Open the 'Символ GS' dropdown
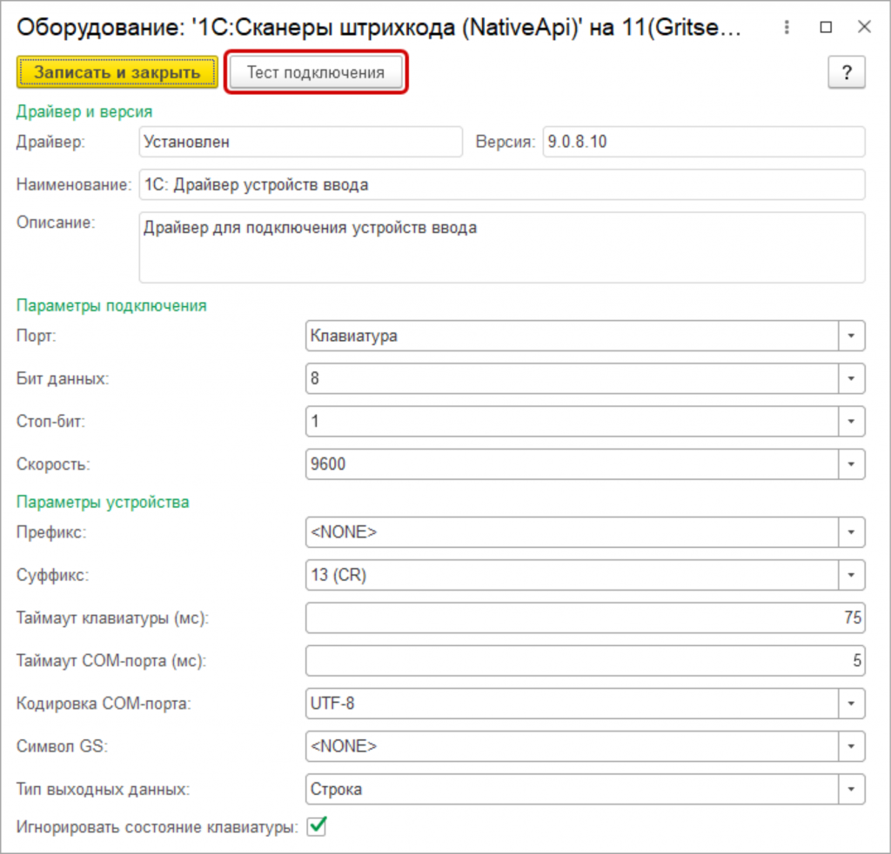Screen dimensions: 891x854 coord(851,745)
